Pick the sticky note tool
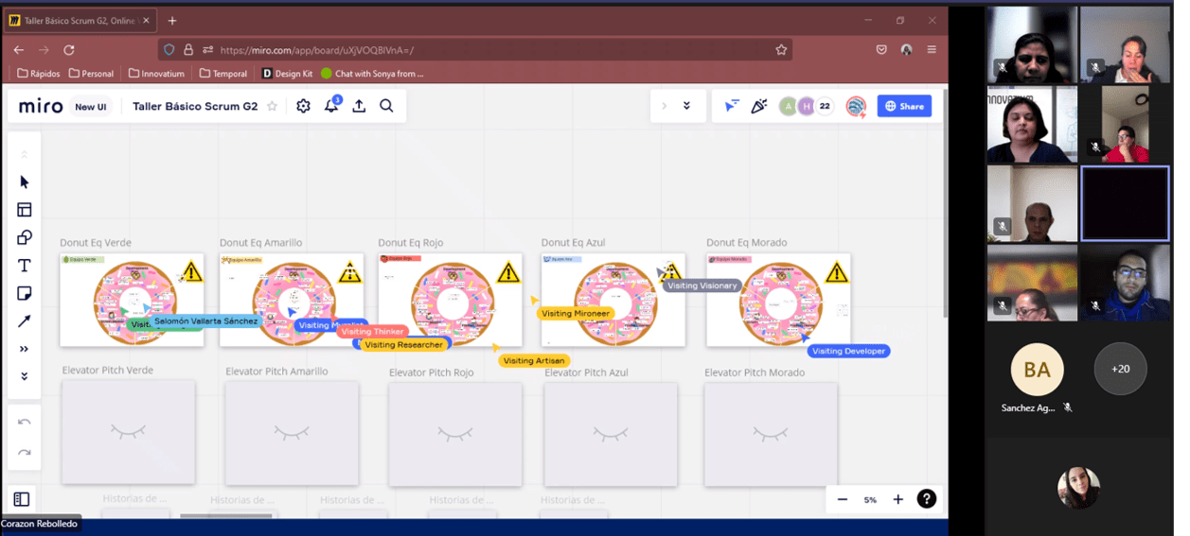The height and width of the screenshot is (536, 1190). coord(25,294)
